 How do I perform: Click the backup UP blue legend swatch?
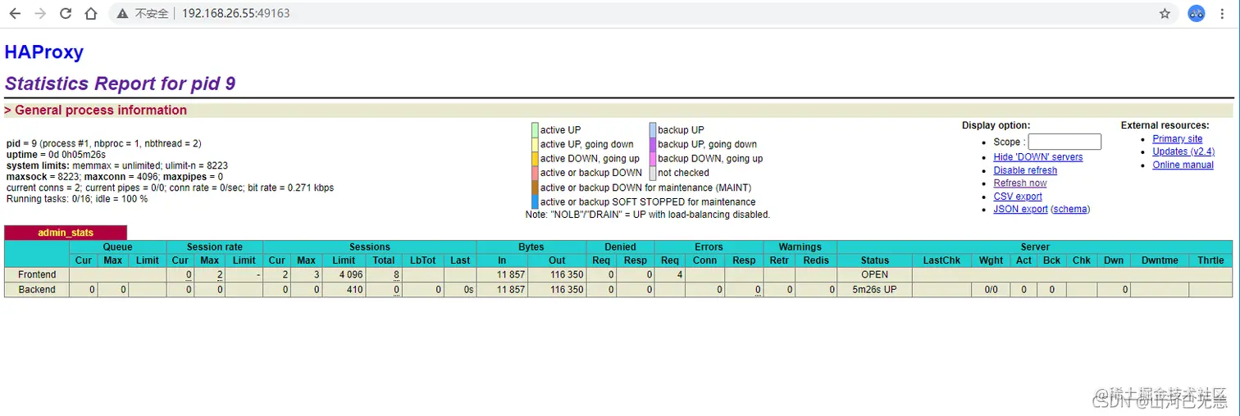click(x=653, y=130)
